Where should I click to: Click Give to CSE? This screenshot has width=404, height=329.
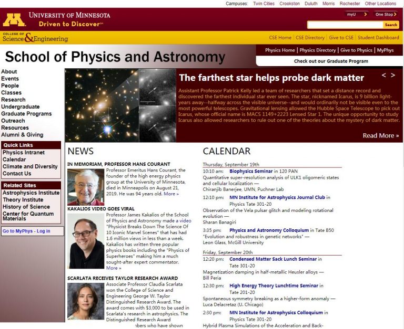point(341,38)
